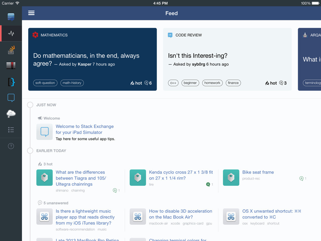
Task: Open 'OS X unwanted shortcut' question
Action: (x=272, y=214)
